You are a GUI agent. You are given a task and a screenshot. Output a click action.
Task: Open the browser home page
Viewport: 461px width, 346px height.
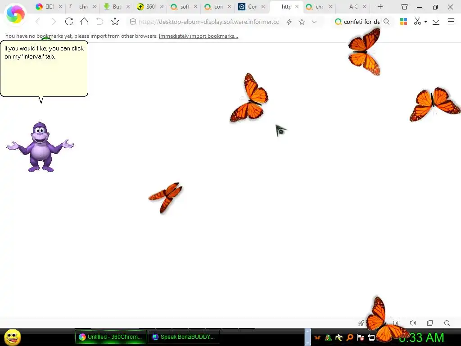click(84, 22)
